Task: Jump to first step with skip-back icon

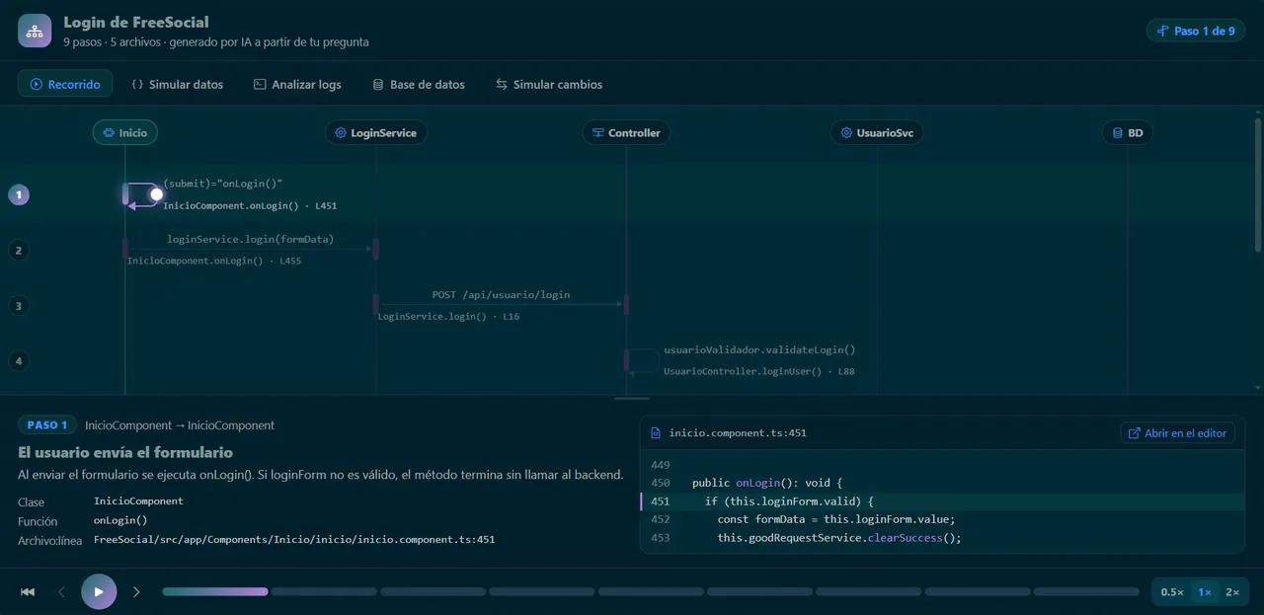Action: pyautogui.click(x=28, y=591)
